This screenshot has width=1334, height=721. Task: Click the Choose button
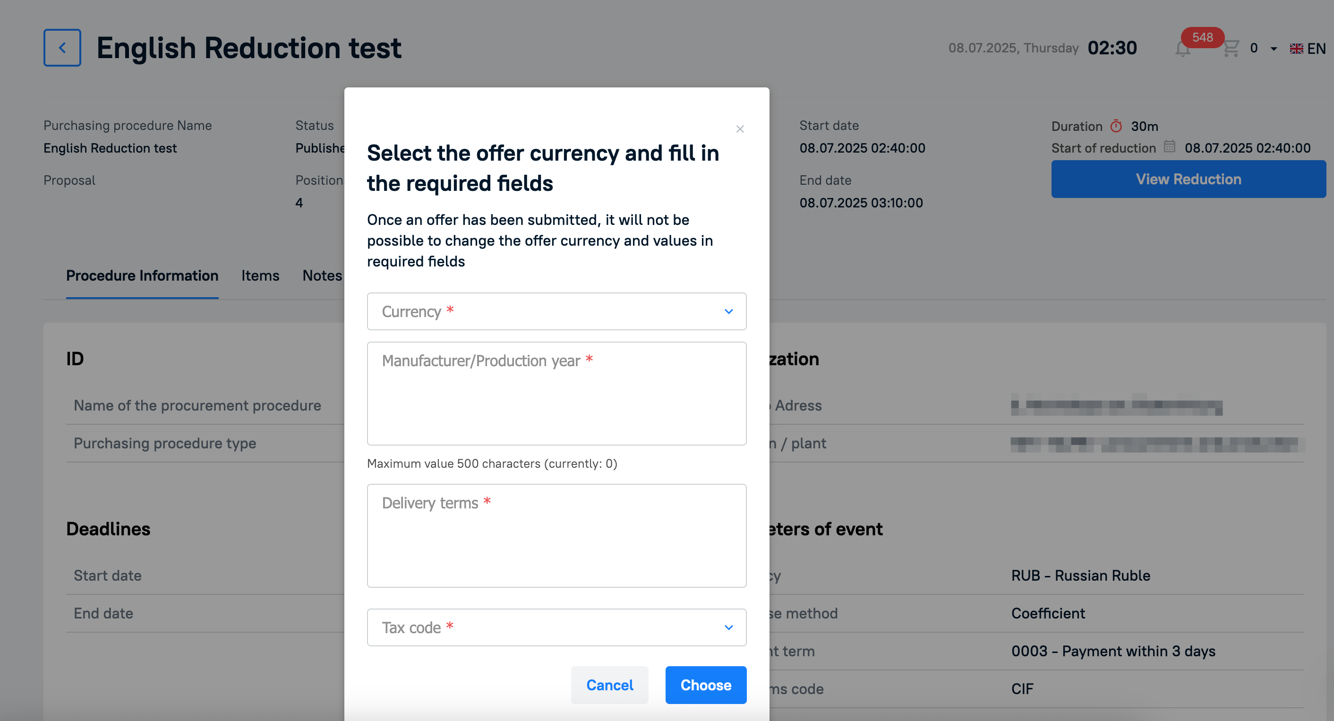(x=706, y=685)
